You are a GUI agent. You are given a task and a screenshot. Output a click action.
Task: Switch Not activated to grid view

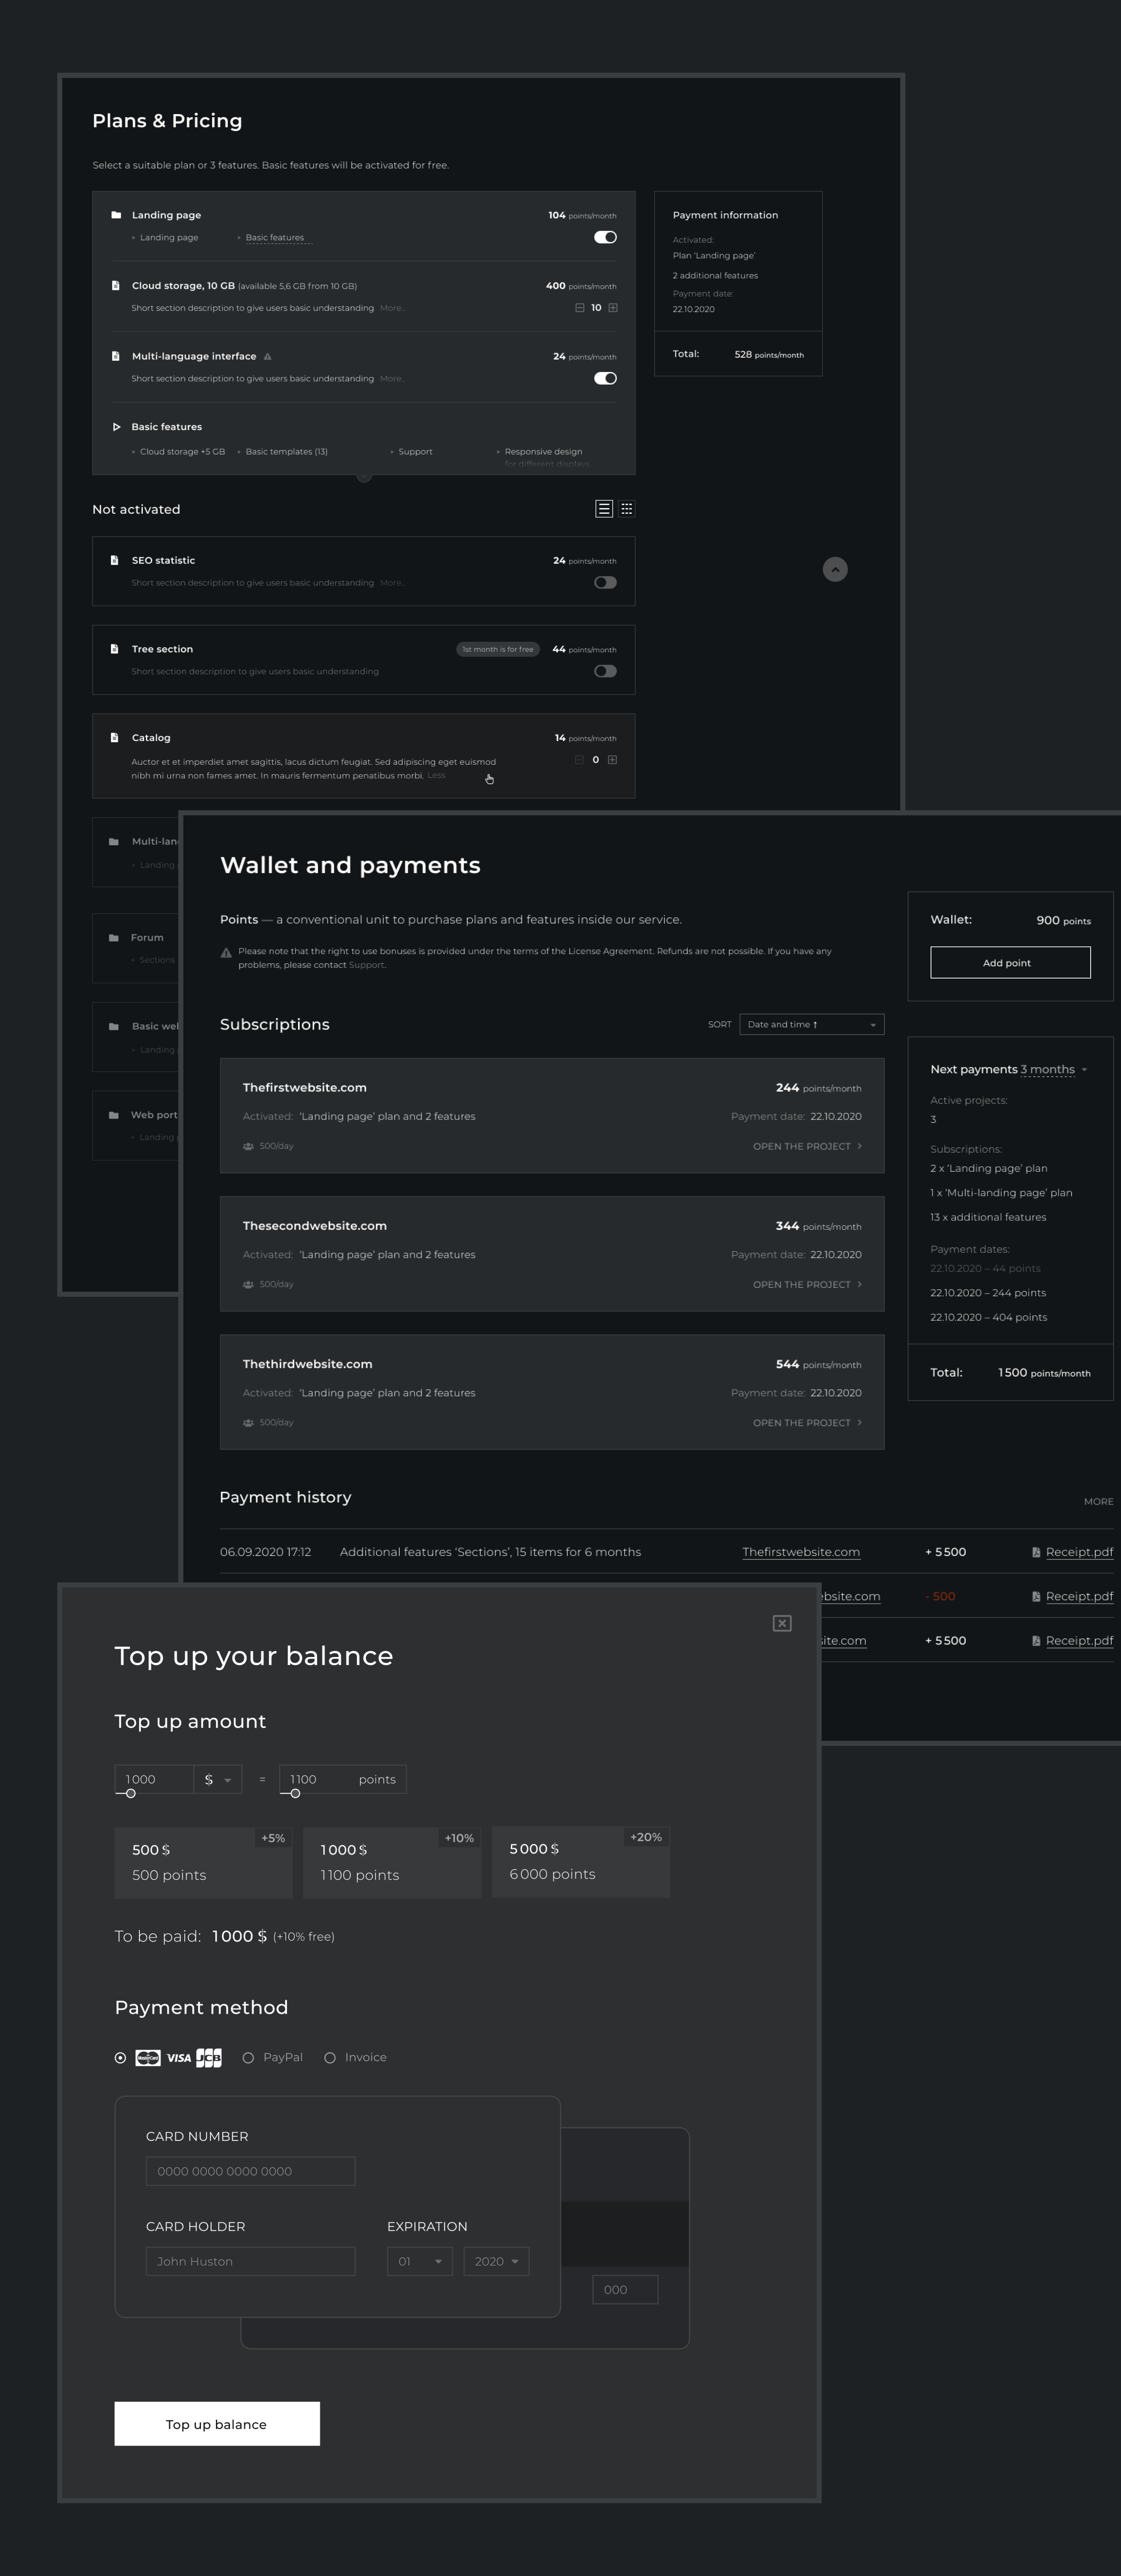[627, 509]
